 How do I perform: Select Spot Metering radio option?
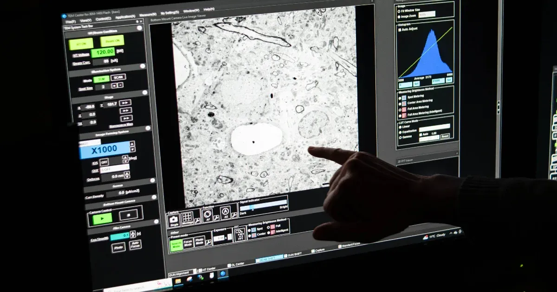[400, 97]
